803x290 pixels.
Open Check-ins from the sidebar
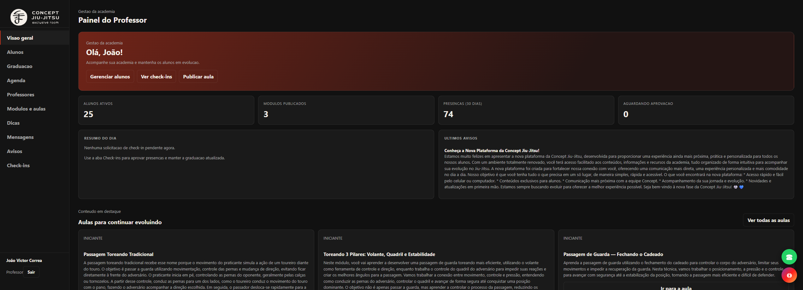coord(35,165)
